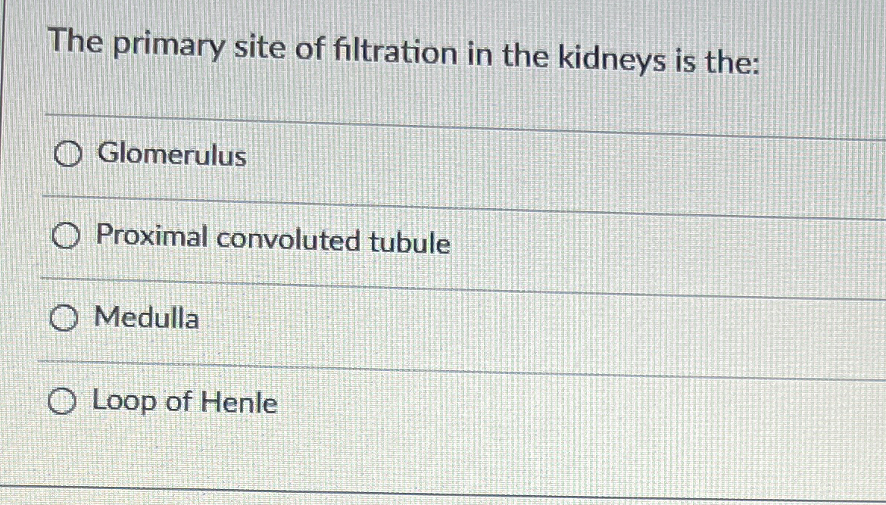Click the circle next to Loop of Henle
Viewport: 886px width, 505px height.
click(62, 401)
